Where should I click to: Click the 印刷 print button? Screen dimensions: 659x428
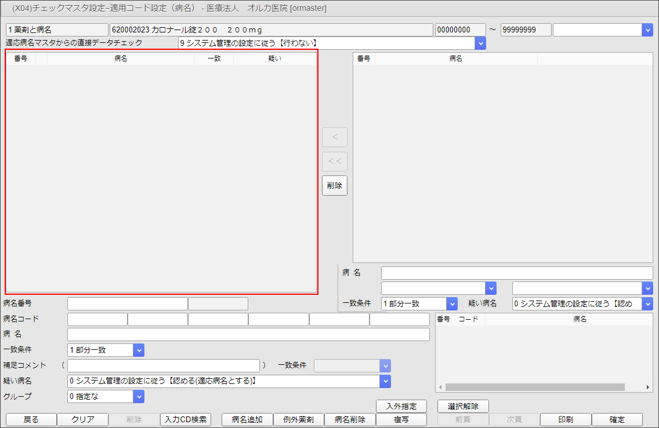click(x=565, y=419)
